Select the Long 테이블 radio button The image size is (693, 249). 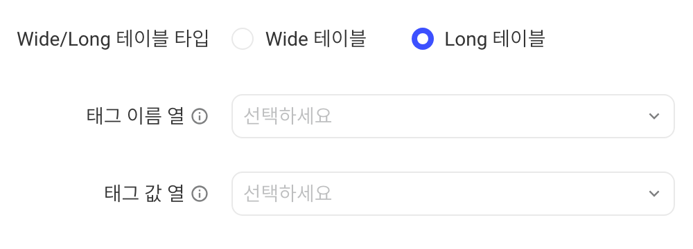coord(423,39)
